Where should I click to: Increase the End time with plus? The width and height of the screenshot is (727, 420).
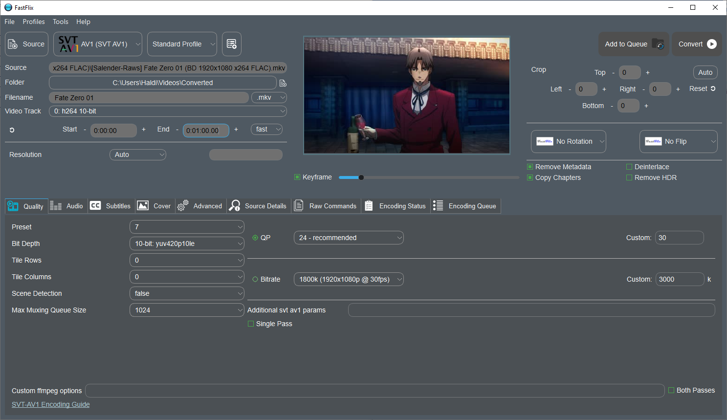236,130
